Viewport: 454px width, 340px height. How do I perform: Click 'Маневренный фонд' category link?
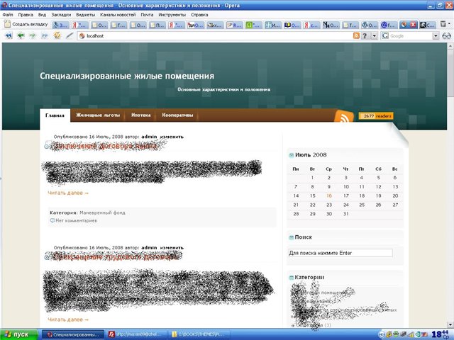tap(102, 212)
